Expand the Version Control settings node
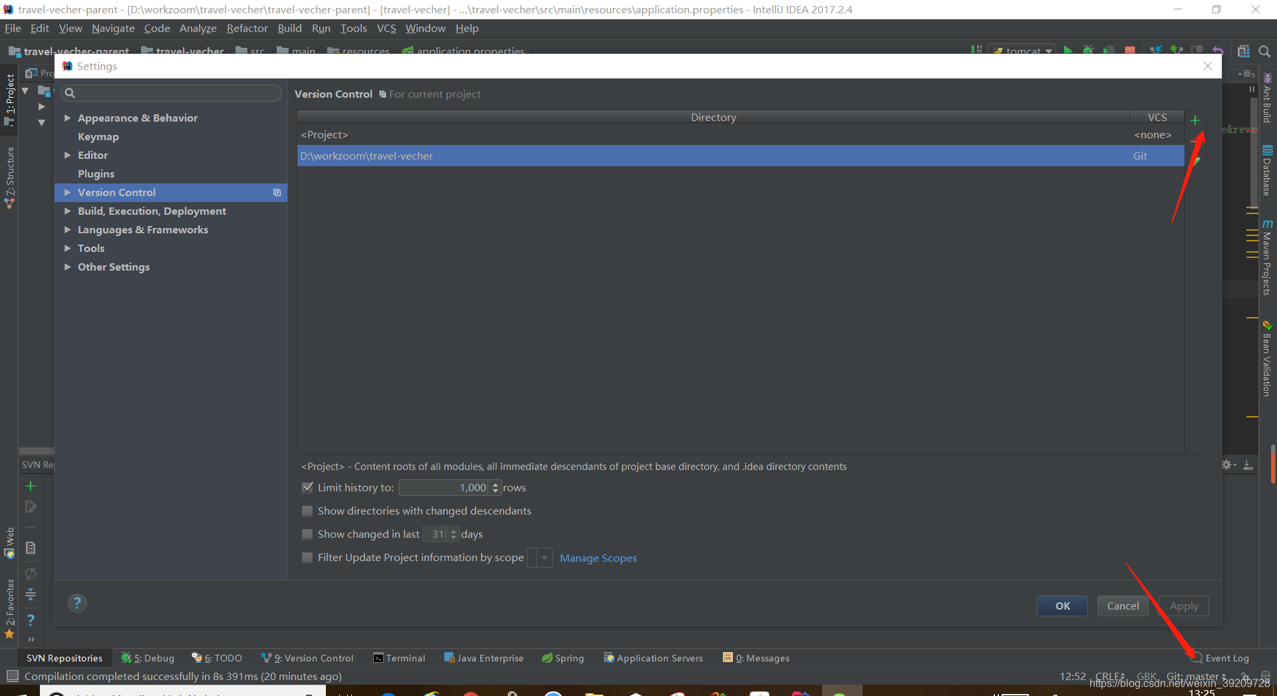 pyautogui.click(x=67, y=192)
